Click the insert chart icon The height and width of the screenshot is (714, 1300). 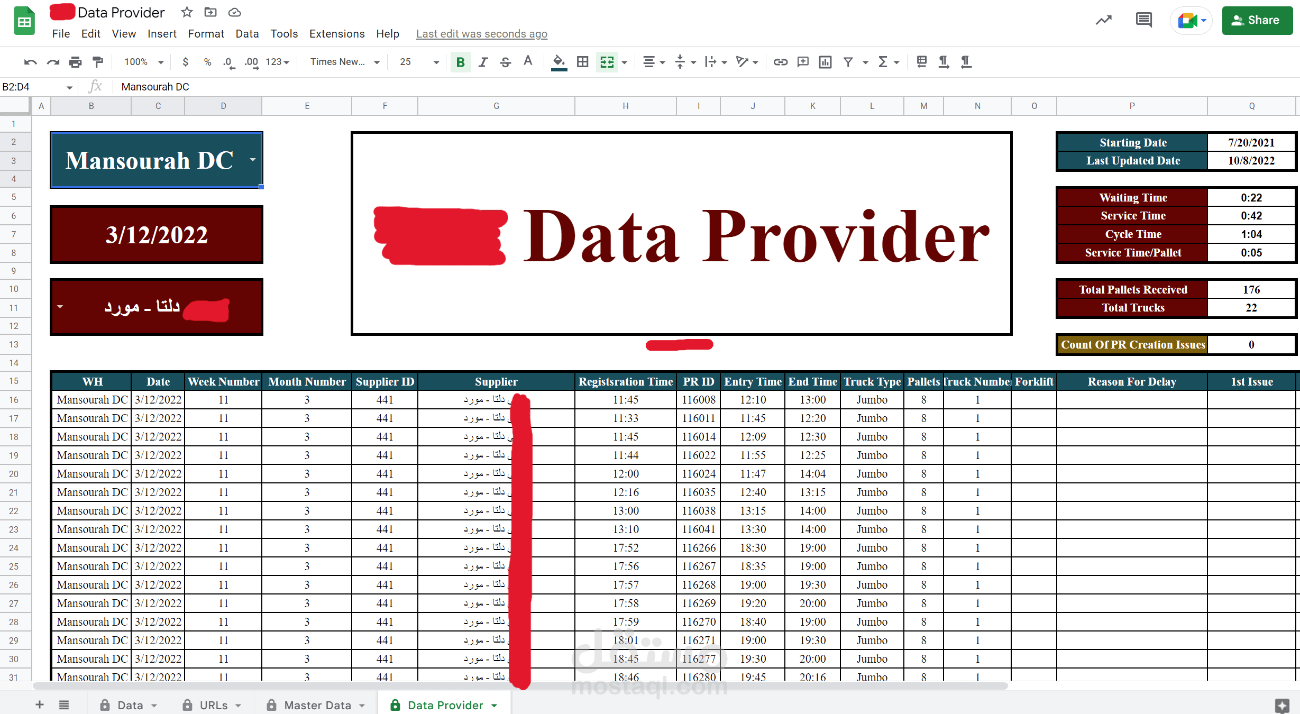(x=825, y=62)
